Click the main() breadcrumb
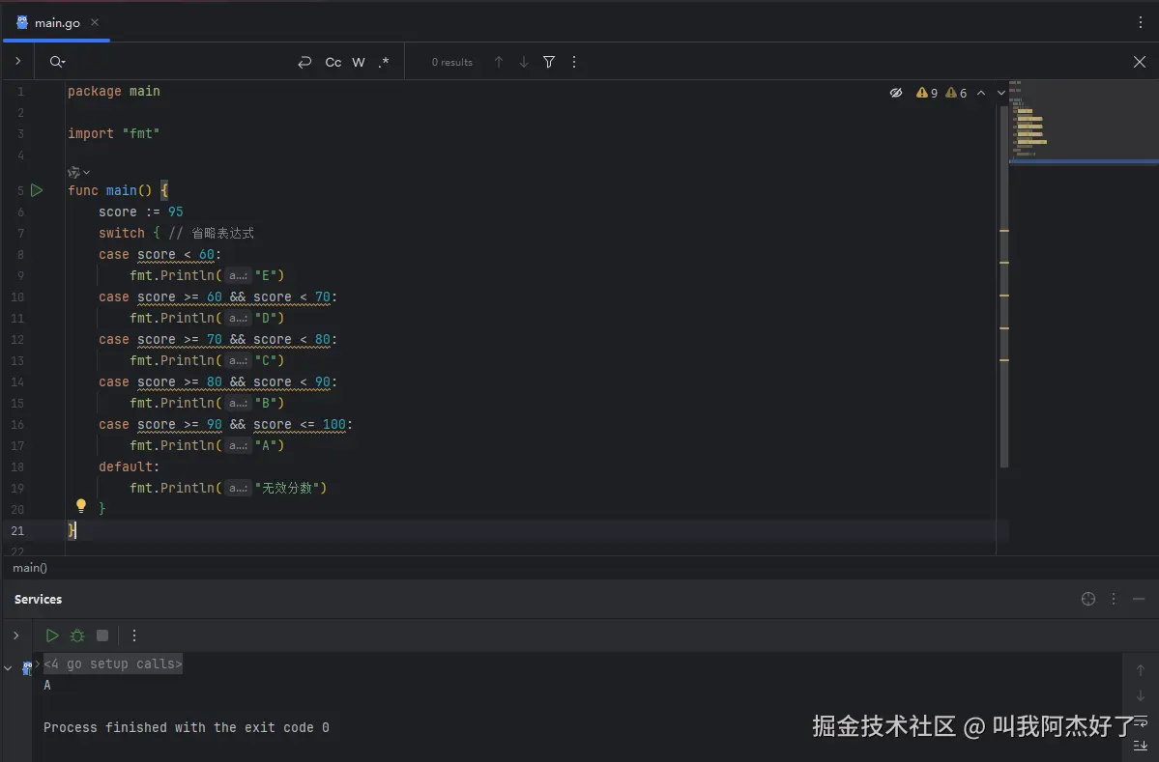Screen dimensions: 1159x762 [30, 568]
